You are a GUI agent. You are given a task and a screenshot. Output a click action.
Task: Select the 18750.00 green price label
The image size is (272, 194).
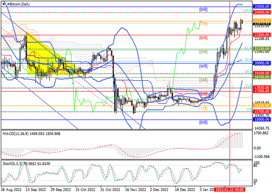click(x=262, y=77)
